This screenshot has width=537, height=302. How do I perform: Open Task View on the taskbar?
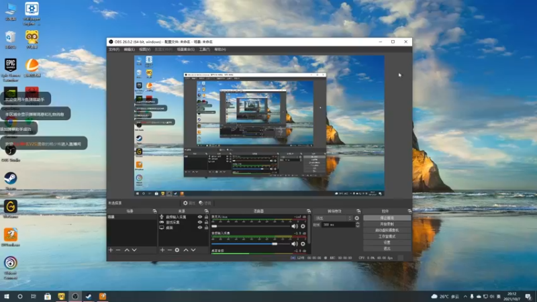click(33, 297)
